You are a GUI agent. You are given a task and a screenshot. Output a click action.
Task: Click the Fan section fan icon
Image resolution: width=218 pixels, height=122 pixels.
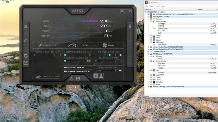(x=105, y=45)
